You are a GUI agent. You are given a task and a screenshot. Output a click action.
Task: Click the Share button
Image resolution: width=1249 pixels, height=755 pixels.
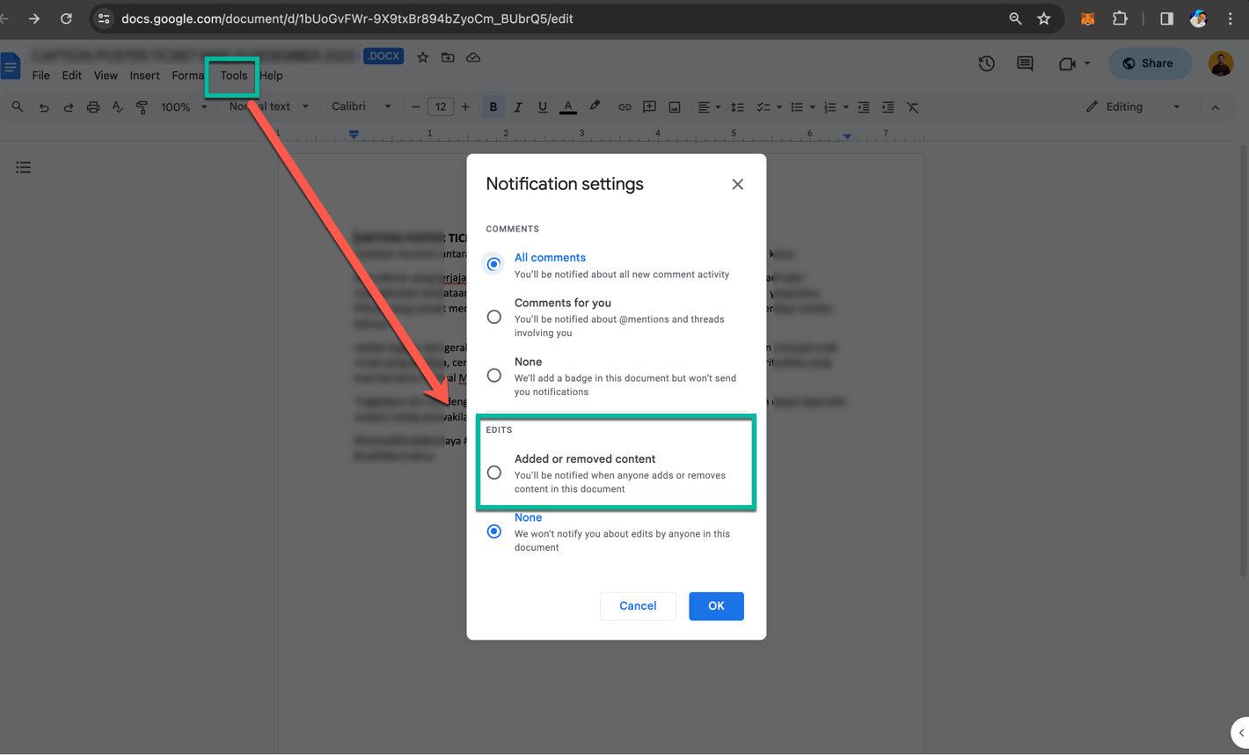(1150, 63)
